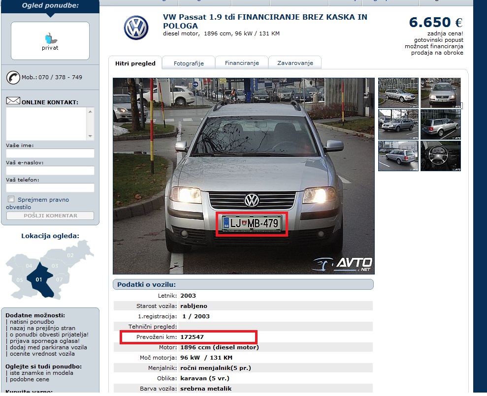Select region 02 on the Slovenia map
This screenshot has width=487, height=396.
70,255
